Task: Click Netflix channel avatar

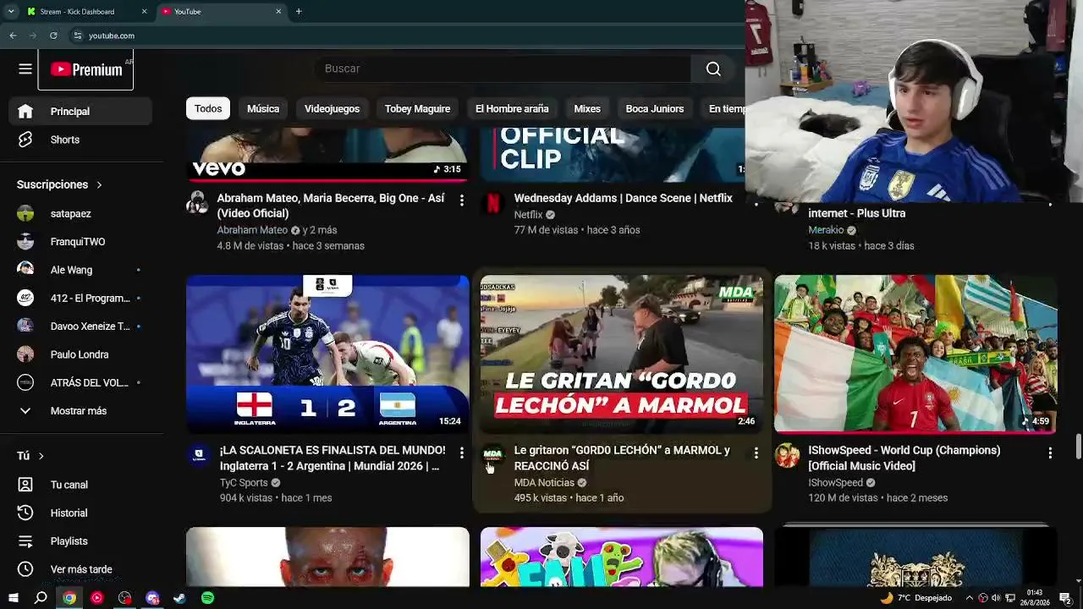Action: (x=492, y=203)
